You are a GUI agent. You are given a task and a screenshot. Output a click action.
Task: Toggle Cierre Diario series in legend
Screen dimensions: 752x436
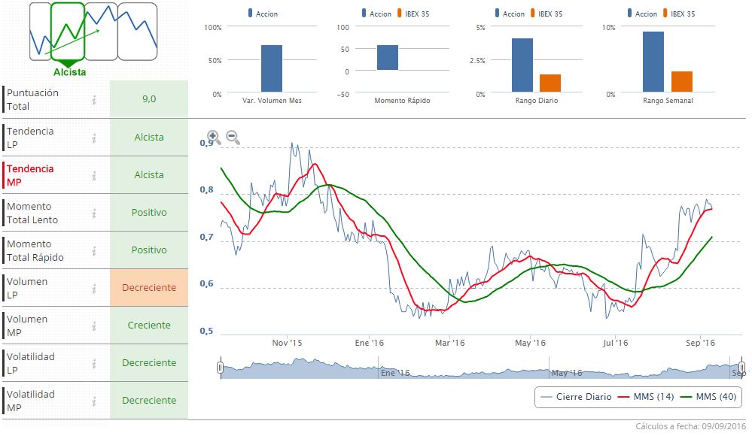[x=573, y=397]
